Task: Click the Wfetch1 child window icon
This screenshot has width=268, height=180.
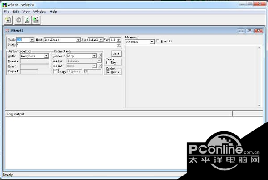Action: point(8,30)
